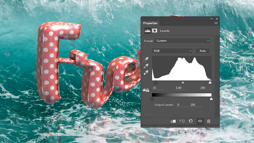
Task: Select the Properties tab
Action: pyautogui.click(x=150, y=23)
